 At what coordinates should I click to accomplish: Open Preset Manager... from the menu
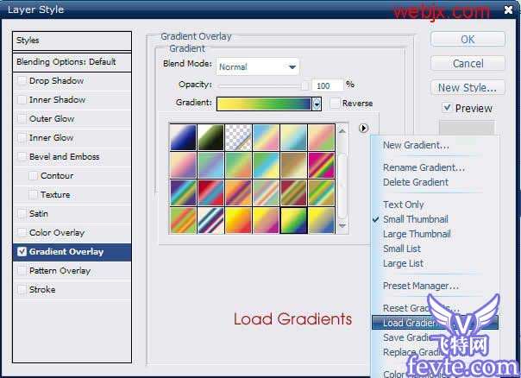click(x=421, y=286)
